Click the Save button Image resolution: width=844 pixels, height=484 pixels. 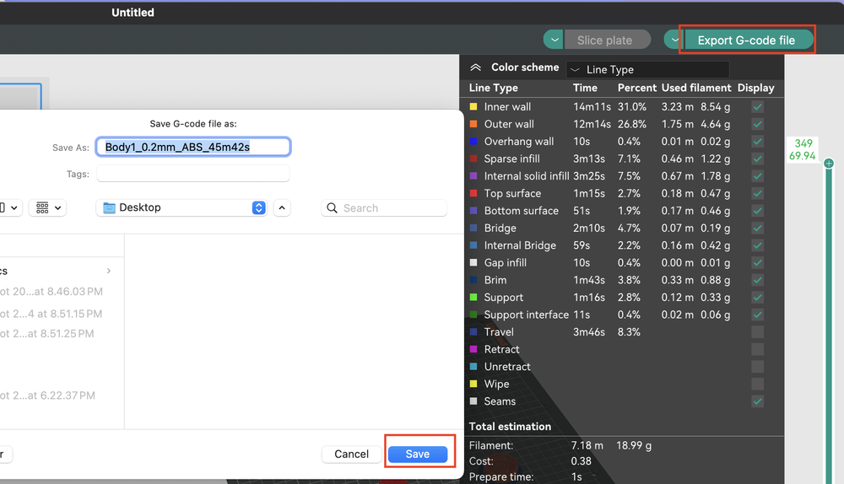coord(418,454)
